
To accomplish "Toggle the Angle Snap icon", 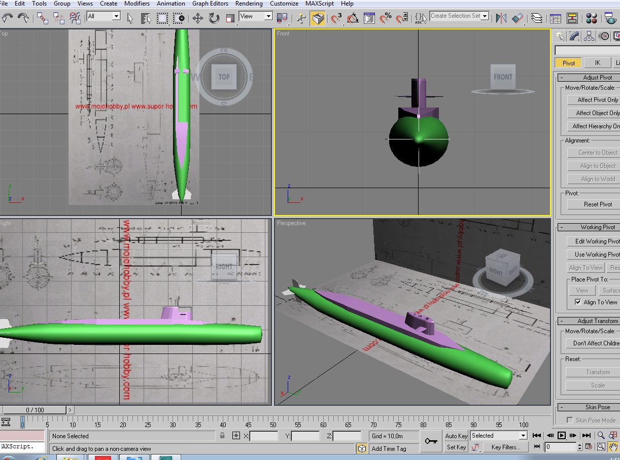I will [353, 18].
